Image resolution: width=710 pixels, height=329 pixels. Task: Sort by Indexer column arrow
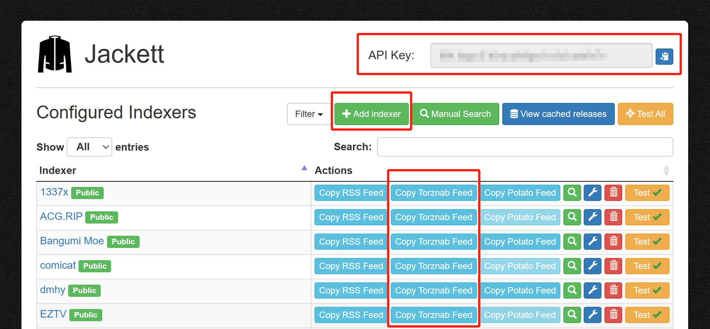tap(304, 168)
